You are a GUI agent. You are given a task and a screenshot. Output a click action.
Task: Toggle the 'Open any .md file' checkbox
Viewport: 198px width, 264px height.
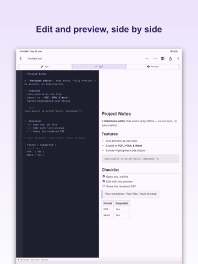pyautogui.click(x=103, y=176)
